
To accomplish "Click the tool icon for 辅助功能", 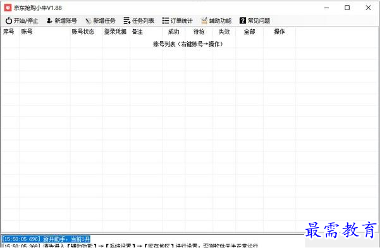I will click(204, 21).
